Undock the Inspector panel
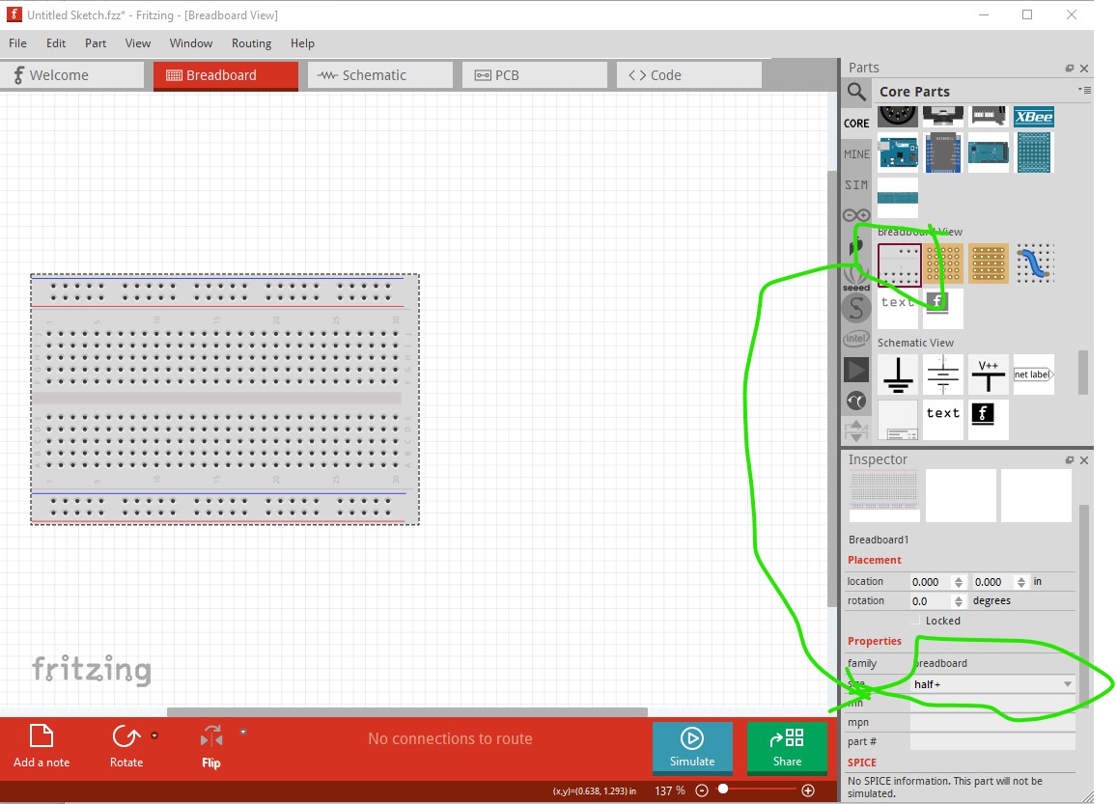Screen dimensions: 1117x804 (x=1070, y=460)
